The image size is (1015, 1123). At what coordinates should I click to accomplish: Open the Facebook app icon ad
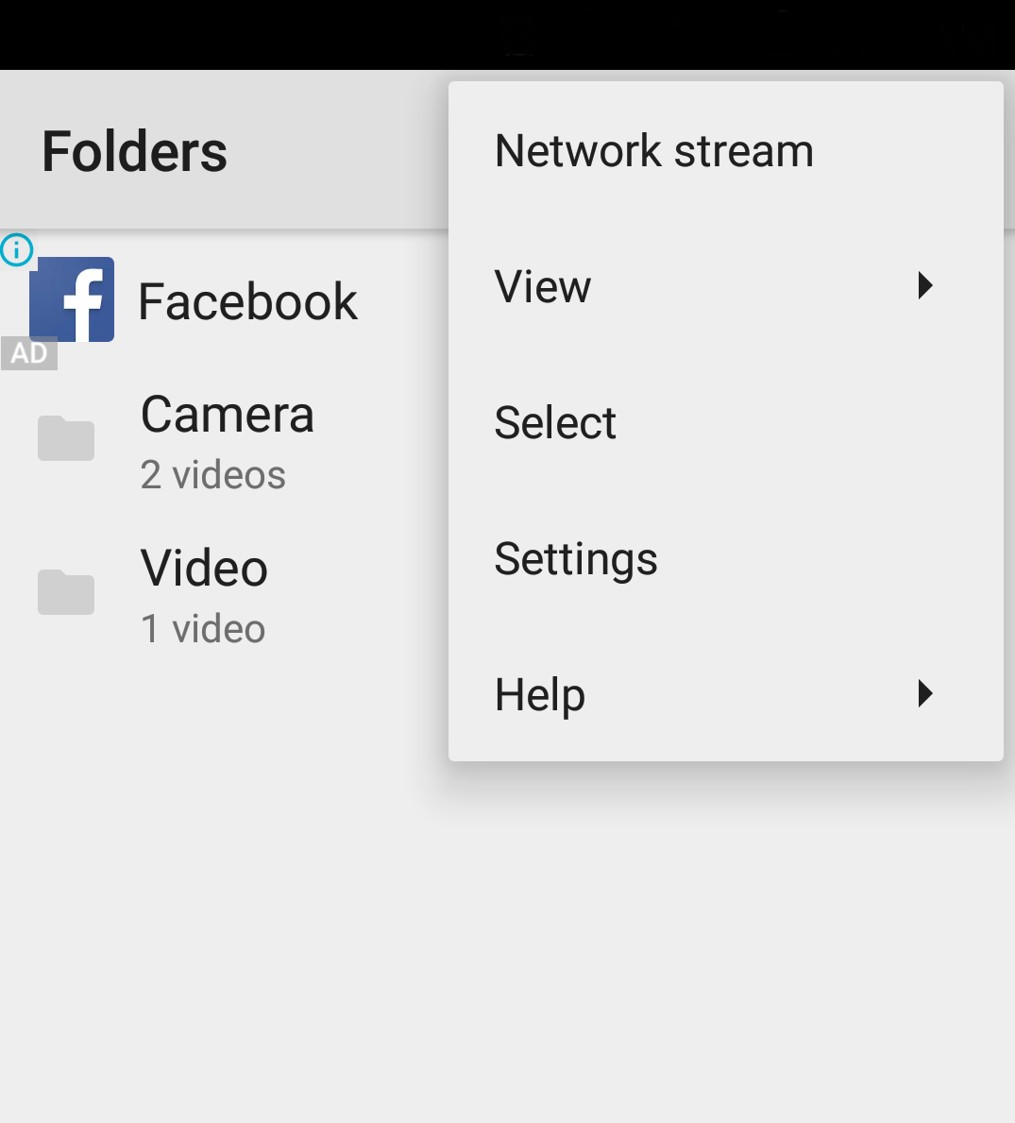pyautogui.click(x=72, y=299)
